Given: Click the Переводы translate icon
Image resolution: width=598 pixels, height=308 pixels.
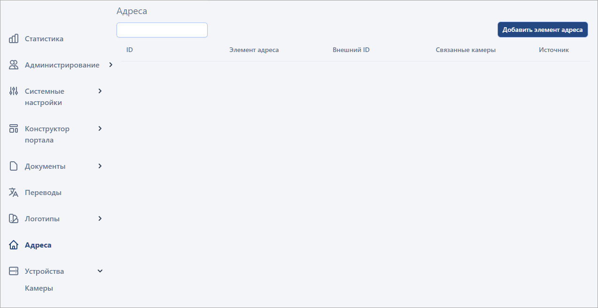Looking at the screenshot, I should coord(14,193).
